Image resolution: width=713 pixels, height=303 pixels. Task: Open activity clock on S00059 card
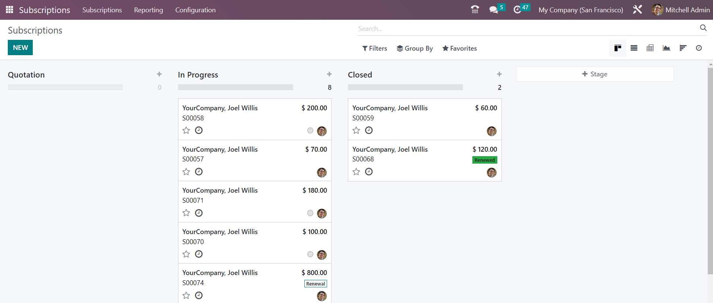pyautogui.click(x=369, y=130)
